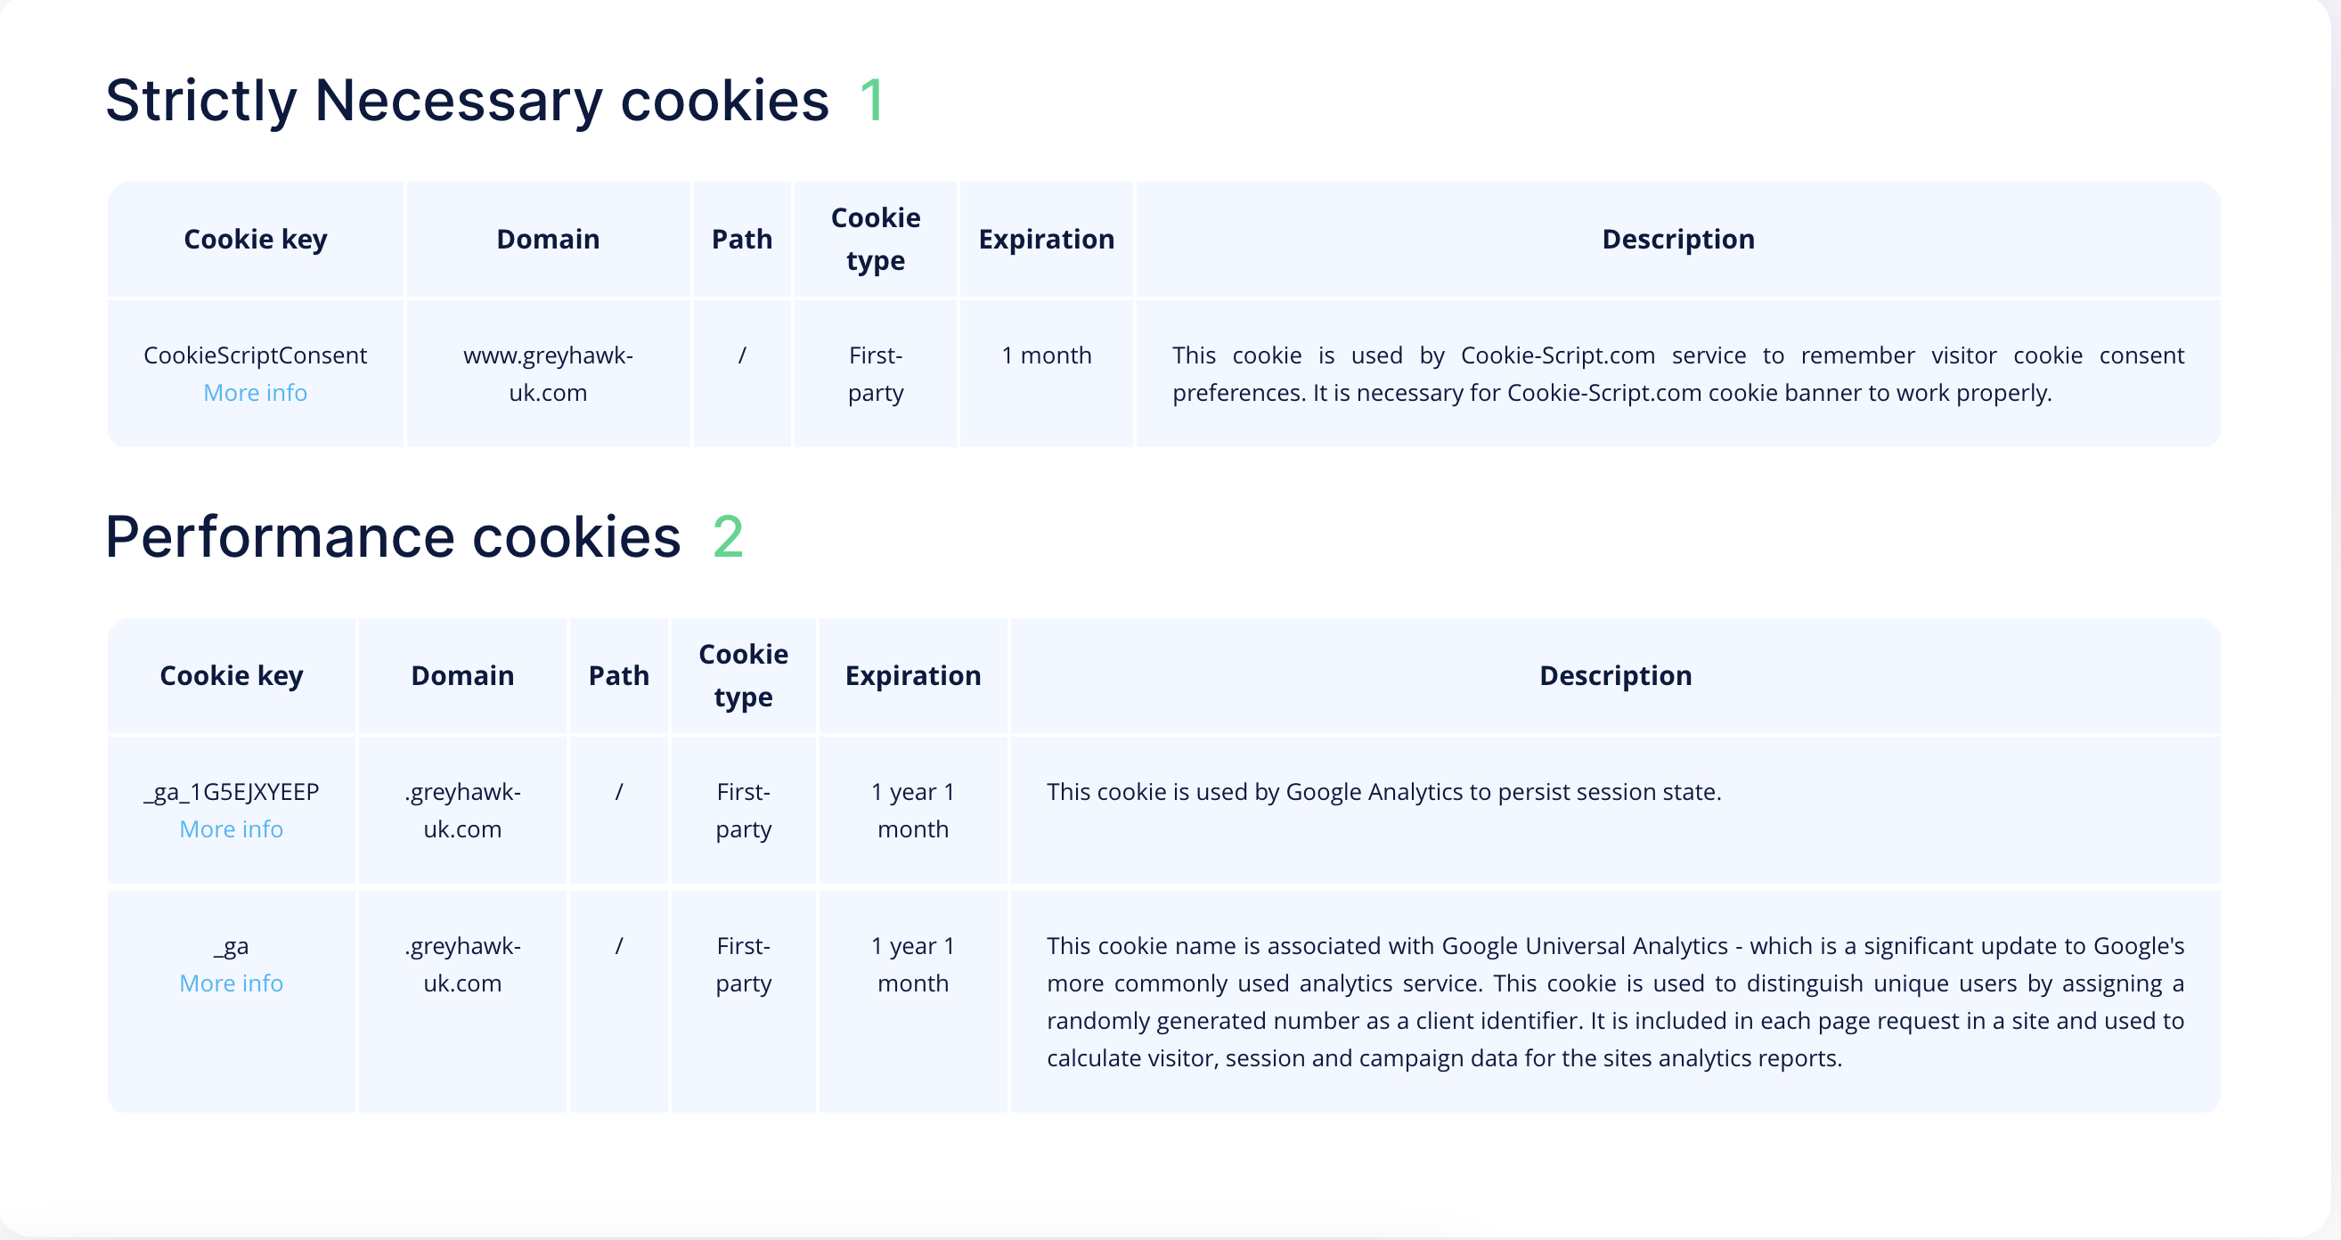Click the green count 1 beside Strictly Necessary
Image resolution: width=2341 pixels, height=1240 pixels.
[871, 100]
